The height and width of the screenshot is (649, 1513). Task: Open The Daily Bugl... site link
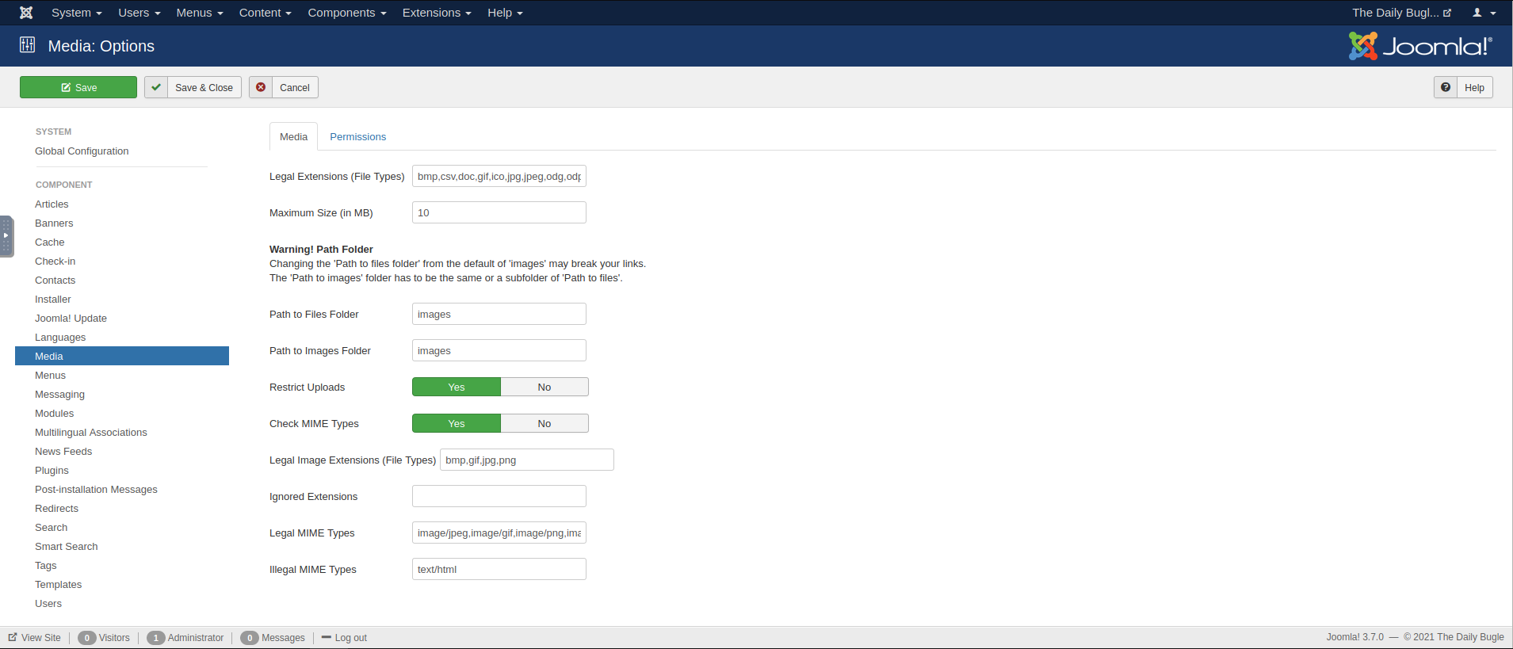coord(1401,13)
